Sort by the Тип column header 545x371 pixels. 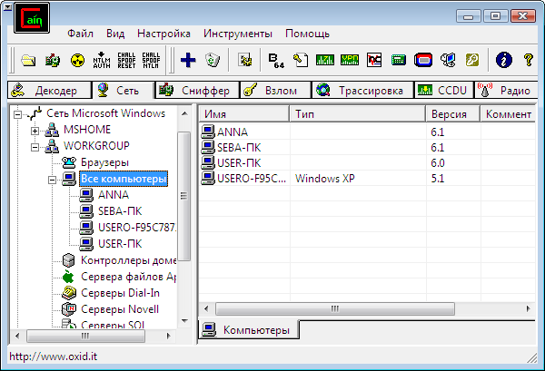(x=358, y=114)
